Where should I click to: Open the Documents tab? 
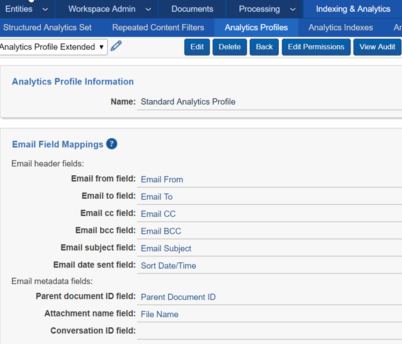coord(192,9)
